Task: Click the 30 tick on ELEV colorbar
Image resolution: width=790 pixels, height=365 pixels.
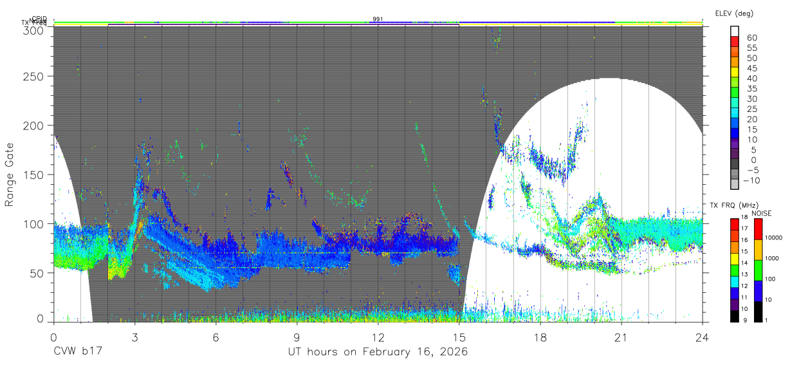Action: click(752, 99)
